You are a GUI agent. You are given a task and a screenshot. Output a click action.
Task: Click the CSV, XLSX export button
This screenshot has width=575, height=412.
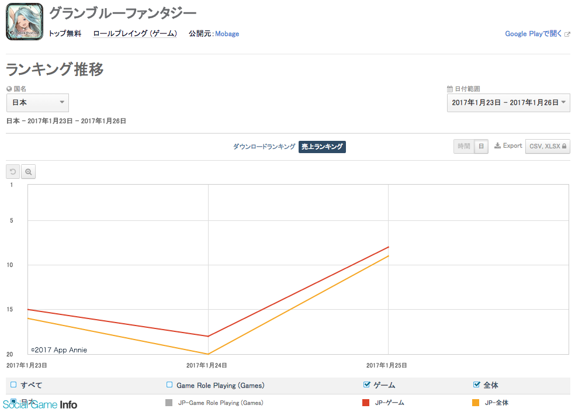point(548,146)
